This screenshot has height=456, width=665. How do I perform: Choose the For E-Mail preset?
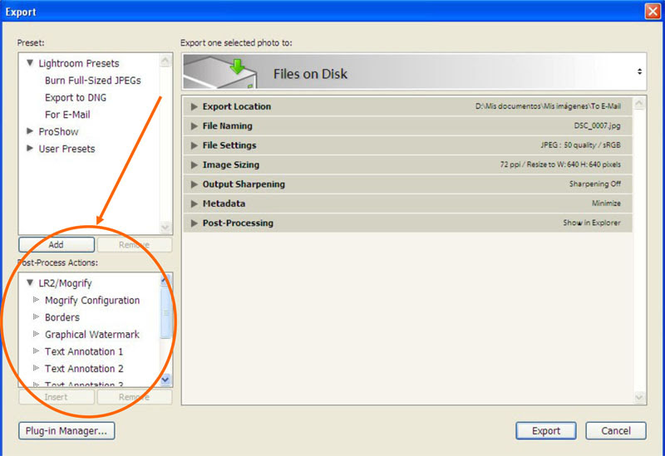coord(67,115)
